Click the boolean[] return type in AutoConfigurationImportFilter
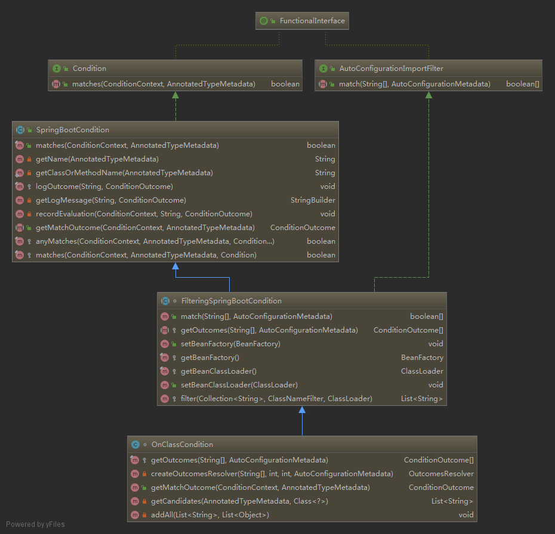Image resolution: width=555 pixels, height=534 pixels. click(523, 84)
